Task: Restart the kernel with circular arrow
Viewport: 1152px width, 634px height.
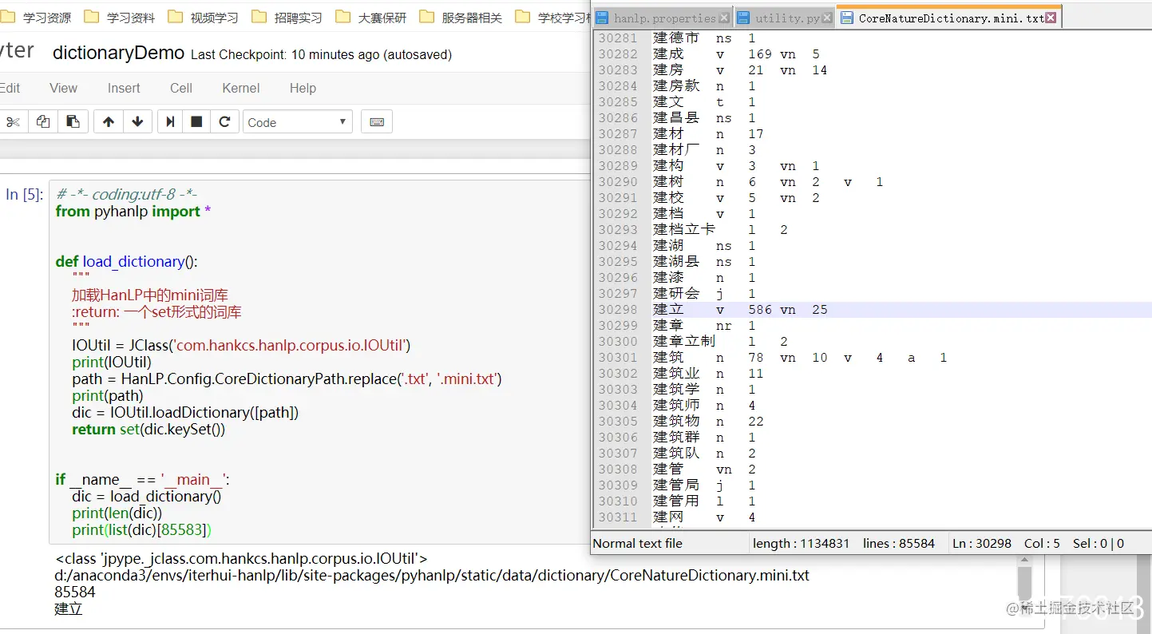Action: 224,121
